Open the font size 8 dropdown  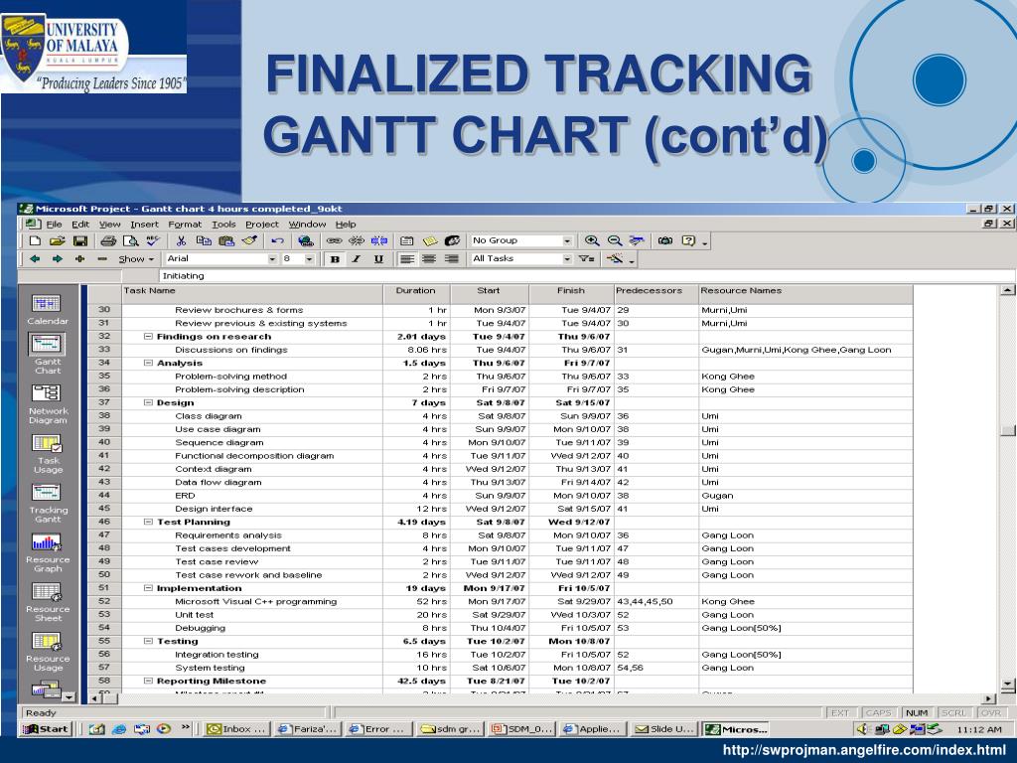tap(310, 259)
